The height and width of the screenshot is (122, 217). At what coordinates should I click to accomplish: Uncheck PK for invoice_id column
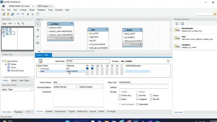coord(87,68)
